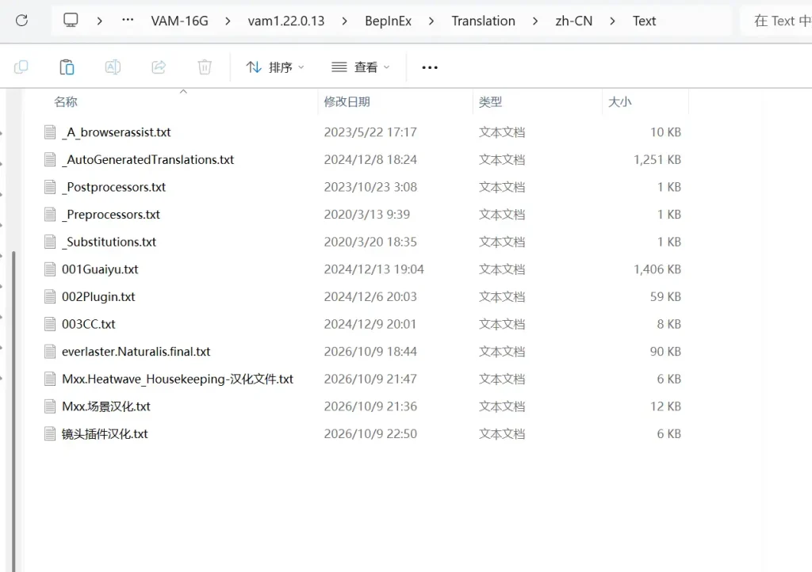
Task: Expand chevron after VAM-16G breadcrumb
Action: [228, 21]
